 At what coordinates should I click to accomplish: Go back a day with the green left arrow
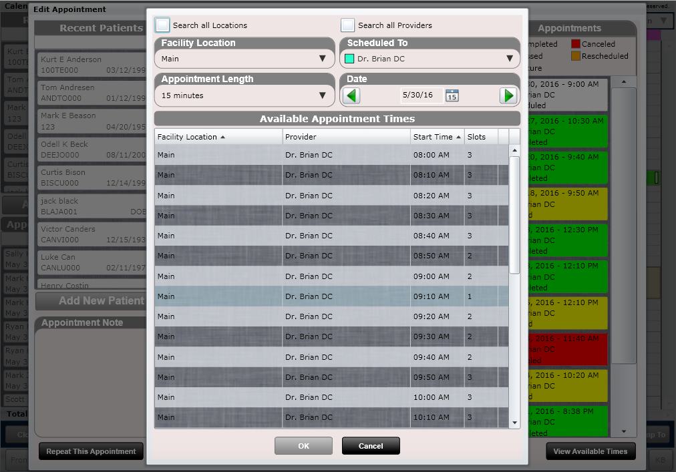[x=351, y=95]
